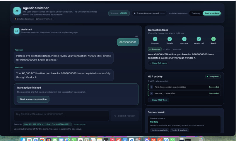Image resolution: width=236 pixels, height=141 pixels.
Task: Click the Agentic Switcher title
Action: (36, 8)
